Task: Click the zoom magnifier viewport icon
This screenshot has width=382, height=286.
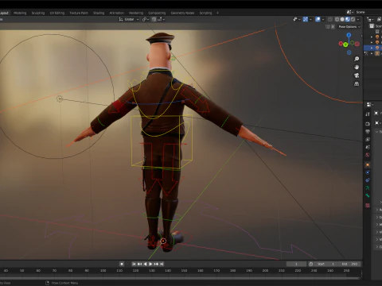Action: pos(357,59)
